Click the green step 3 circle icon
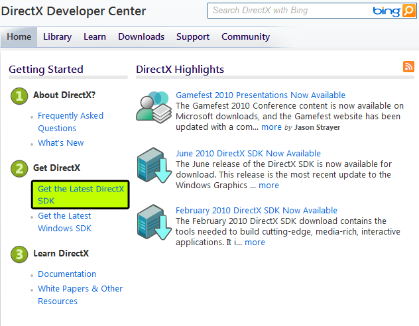The height and width of the screenshot is (326, 419). pyautogui.click(x=19, y=254)
